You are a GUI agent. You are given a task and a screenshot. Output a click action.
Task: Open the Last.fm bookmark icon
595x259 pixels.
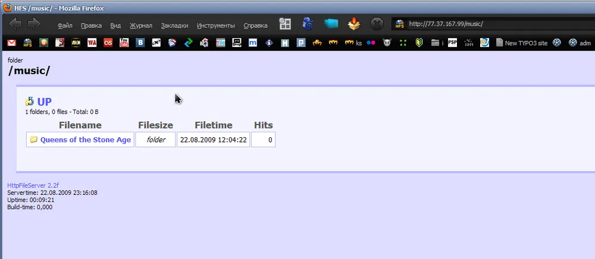coord(108,43)
